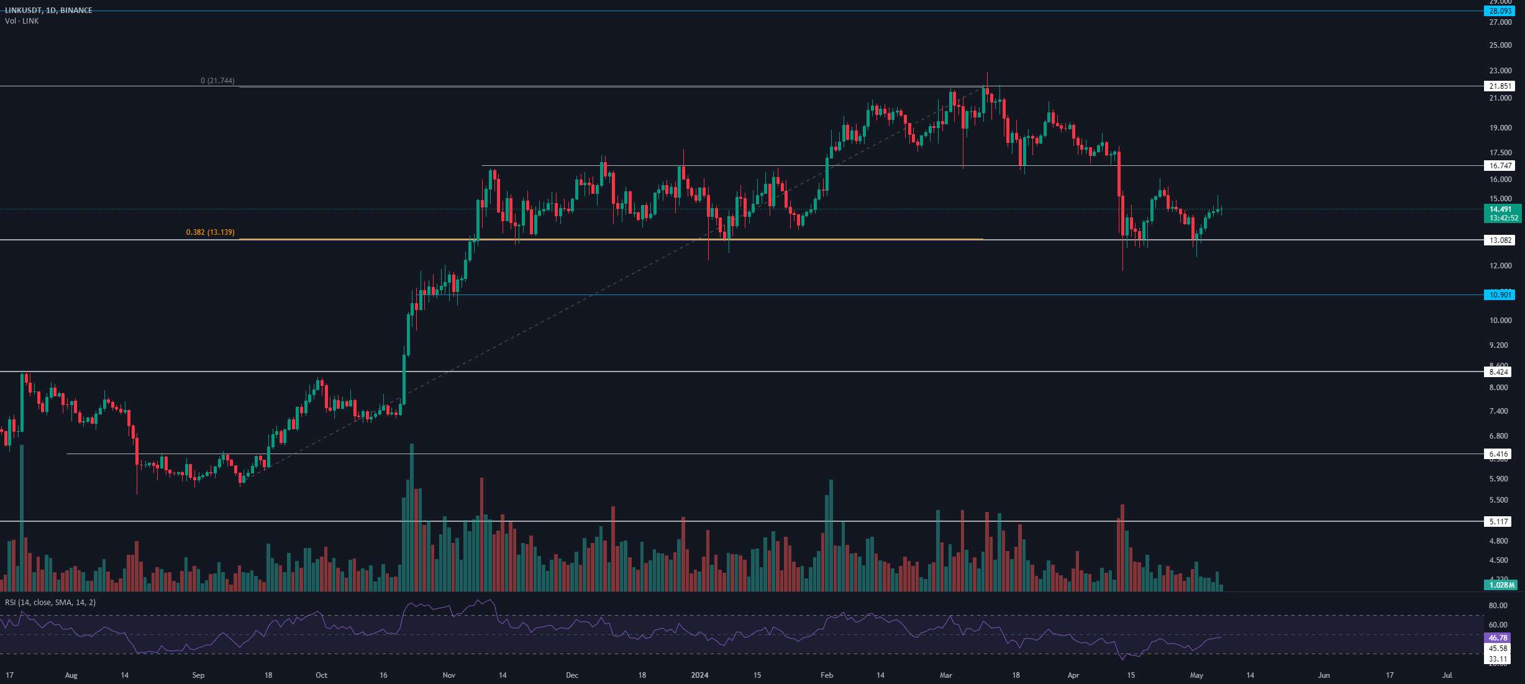1525x684 pixels.
Task: Click the 2024 label on time axis
Action: coord(700,675)
